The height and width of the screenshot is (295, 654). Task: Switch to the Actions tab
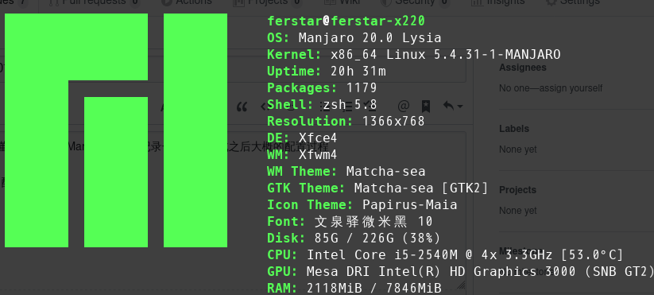point(187,2)
